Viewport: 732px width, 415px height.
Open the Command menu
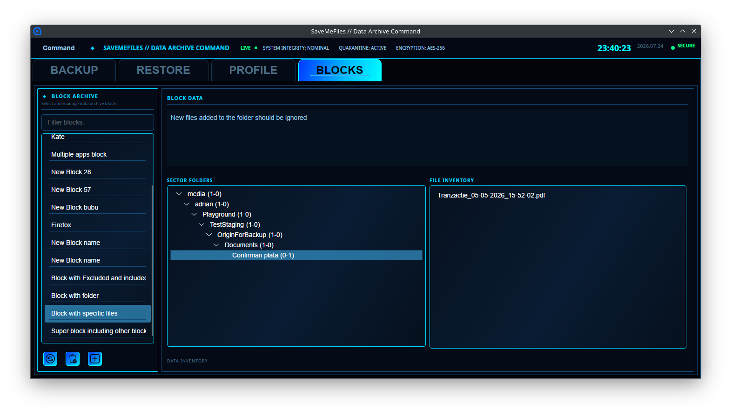click(x=59, y=48)
